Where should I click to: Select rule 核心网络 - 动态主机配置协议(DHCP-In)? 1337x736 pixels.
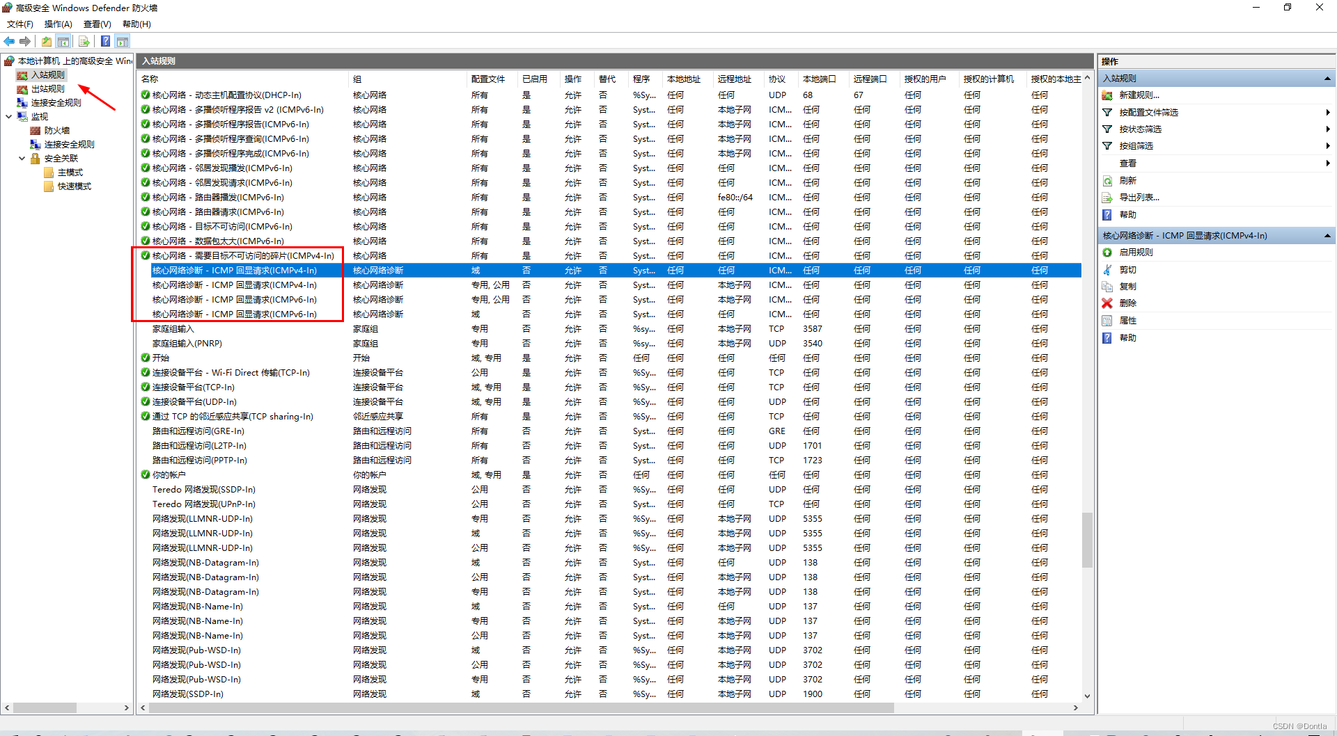[x=227, y=95]
